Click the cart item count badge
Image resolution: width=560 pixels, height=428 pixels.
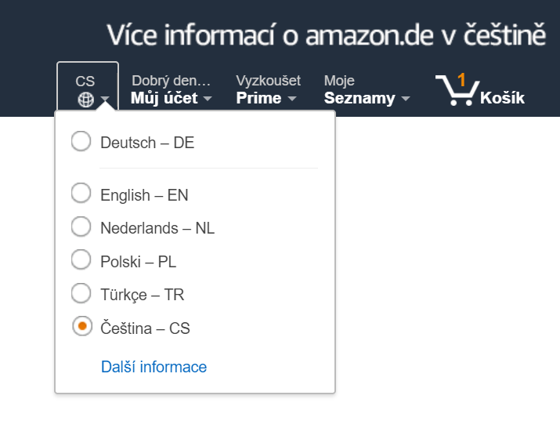pos(461,80)
